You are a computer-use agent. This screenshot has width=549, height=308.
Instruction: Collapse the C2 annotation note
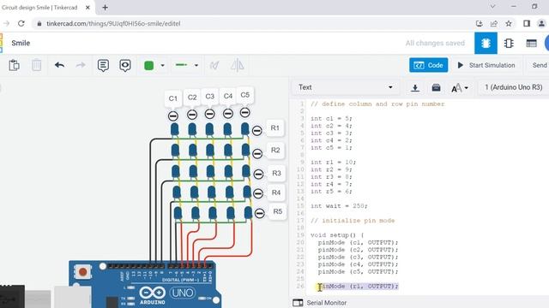click(x=192, y=115)
